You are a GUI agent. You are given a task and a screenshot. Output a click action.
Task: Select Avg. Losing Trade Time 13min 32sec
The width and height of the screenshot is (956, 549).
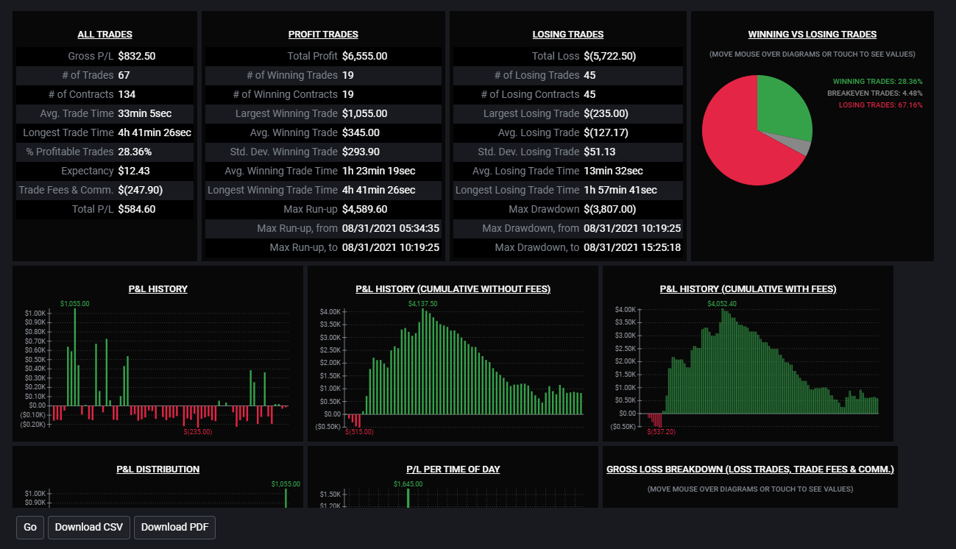(614, 171)
